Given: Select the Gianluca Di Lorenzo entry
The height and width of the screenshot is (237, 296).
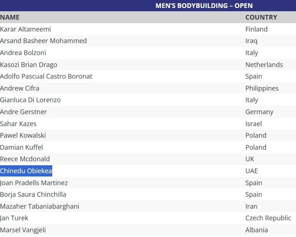Looking at the screenshot, I should [30, 100].
